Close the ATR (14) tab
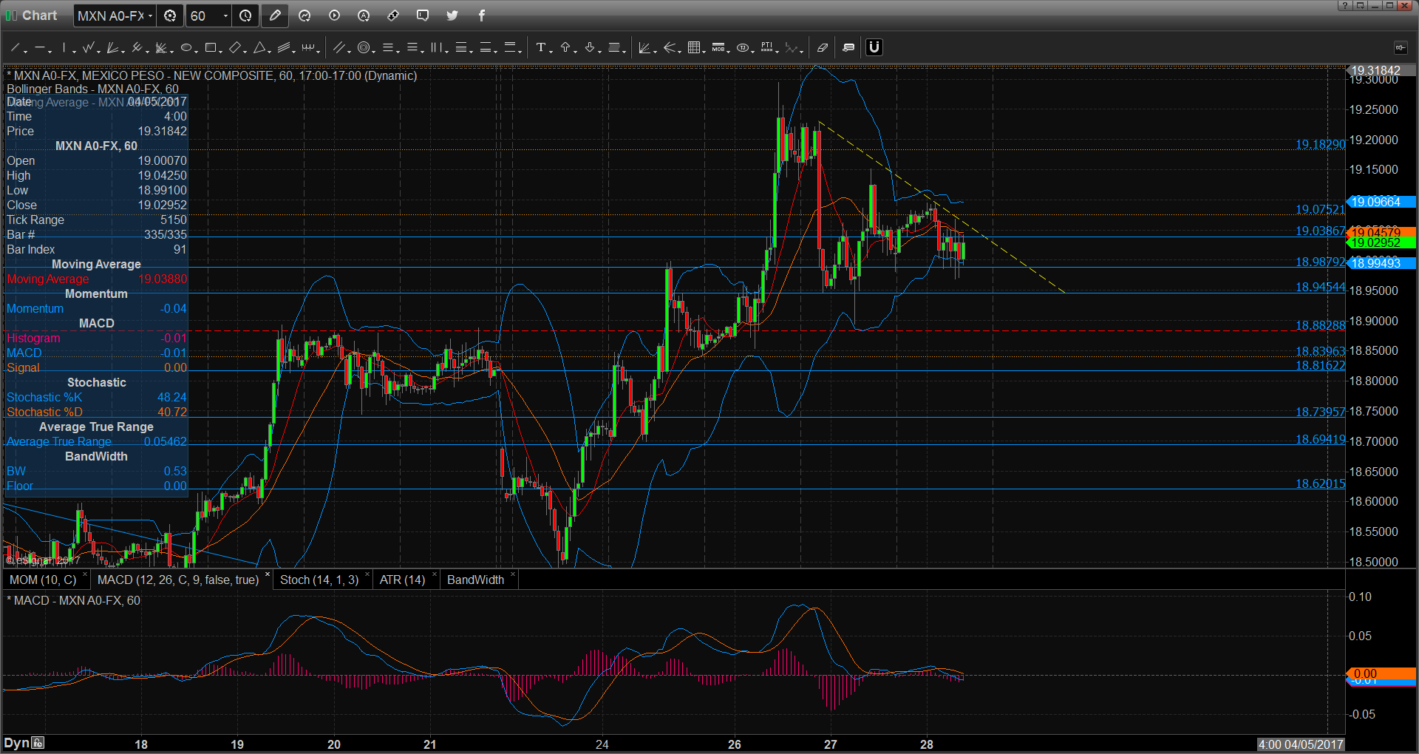 pos(434,575)
